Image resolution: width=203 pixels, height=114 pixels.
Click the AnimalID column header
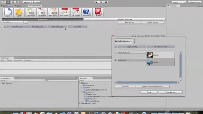(x=77, y=27)
